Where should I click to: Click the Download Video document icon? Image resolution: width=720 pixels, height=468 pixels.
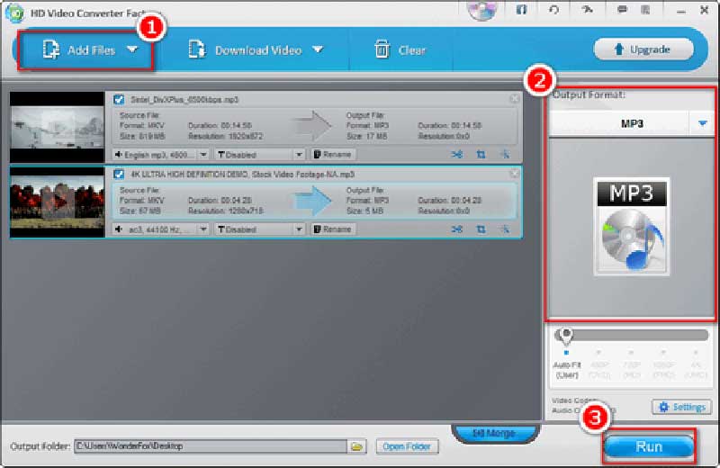(197, 49)
